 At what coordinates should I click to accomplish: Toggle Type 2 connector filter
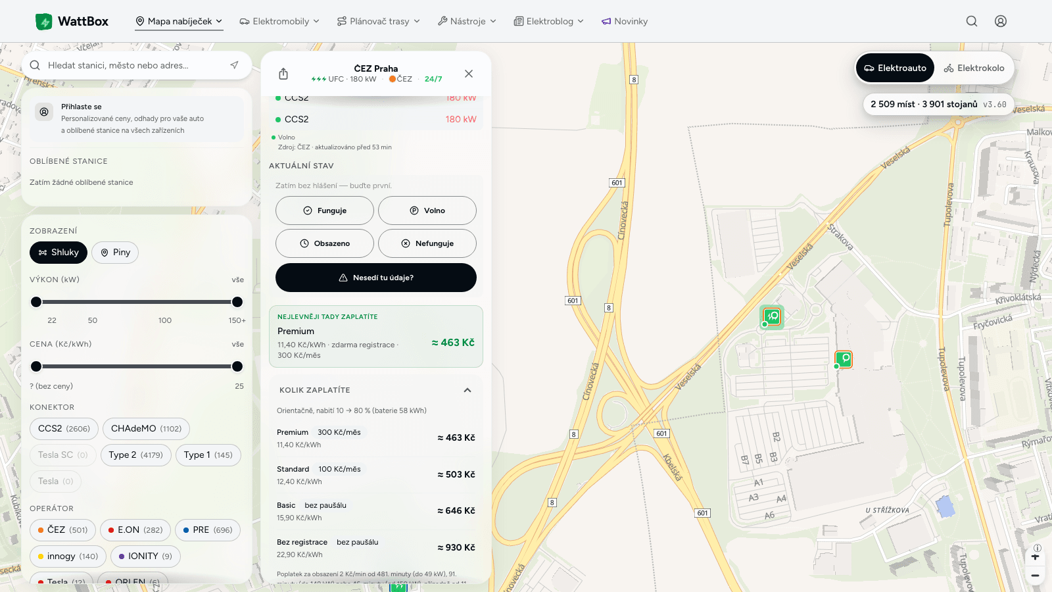click(135, 455)
